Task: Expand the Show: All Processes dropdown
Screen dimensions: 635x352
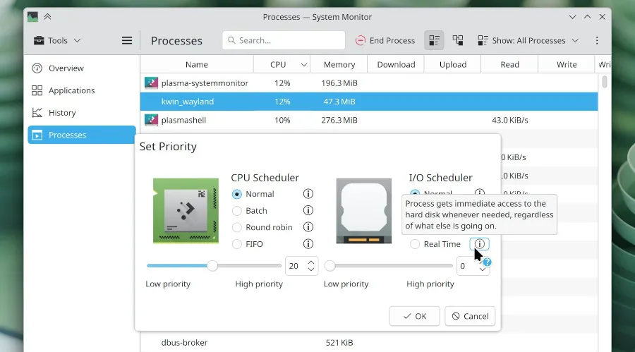Action: tap(528, 41)
